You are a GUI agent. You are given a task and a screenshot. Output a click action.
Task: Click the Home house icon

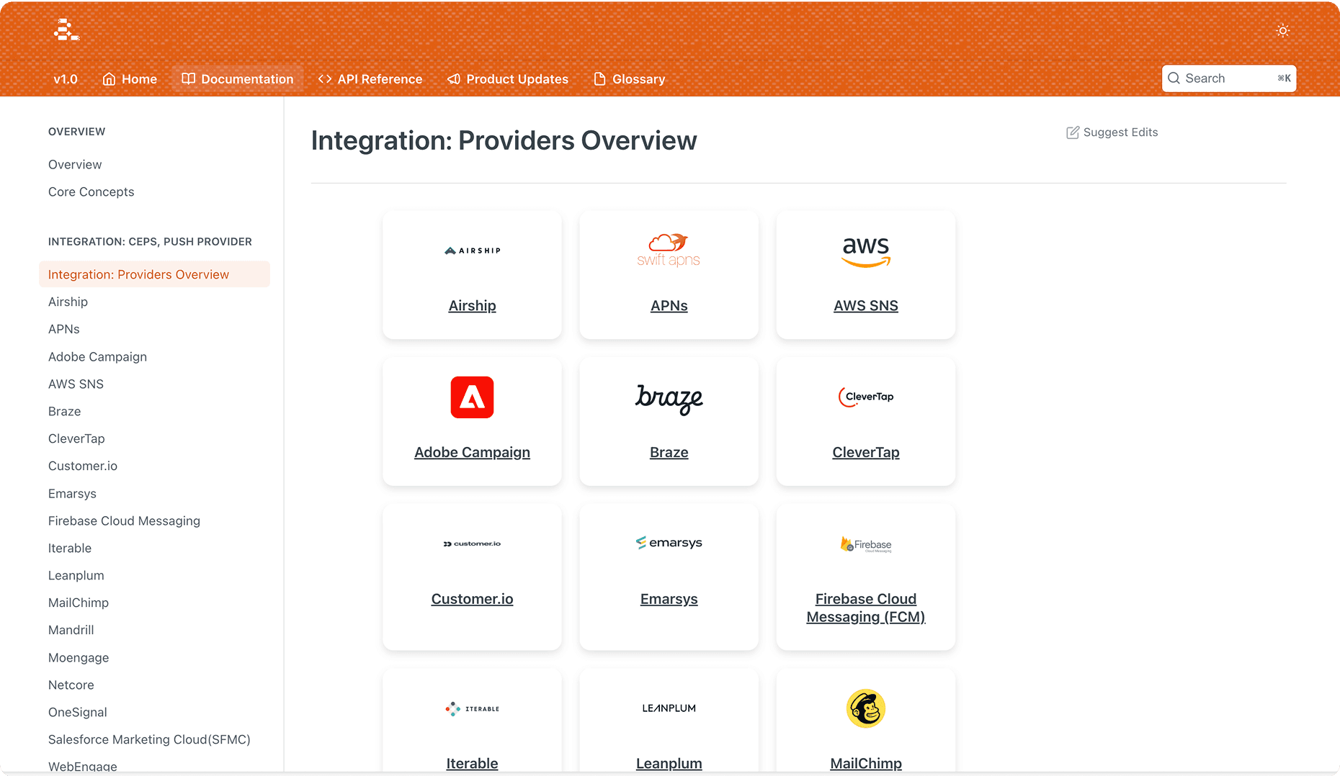click(109, 79)
